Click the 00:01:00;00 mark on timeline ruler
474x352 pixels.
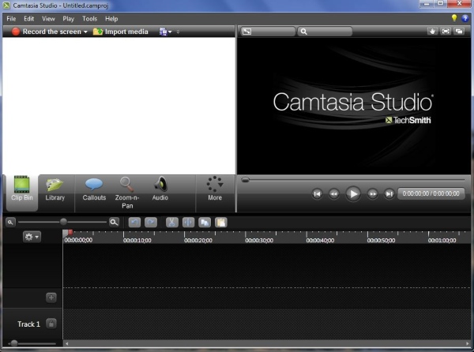(x=442, y=240)
